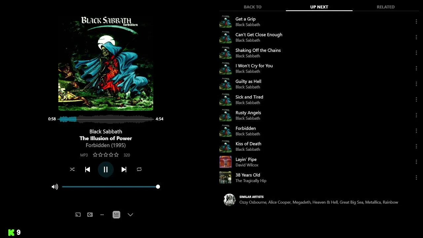Play Shaking Off the Chains from the queue

coord(317,53)
